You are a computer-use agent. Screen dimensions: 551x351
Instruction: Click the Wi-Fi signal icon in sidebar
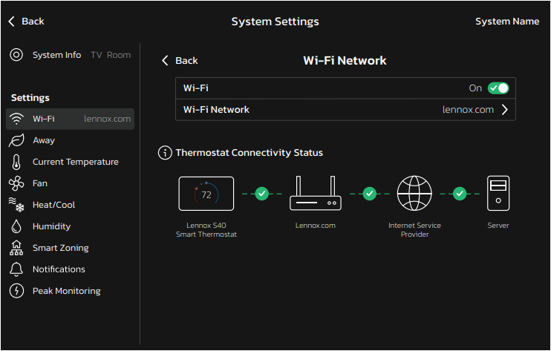[16, 119]
